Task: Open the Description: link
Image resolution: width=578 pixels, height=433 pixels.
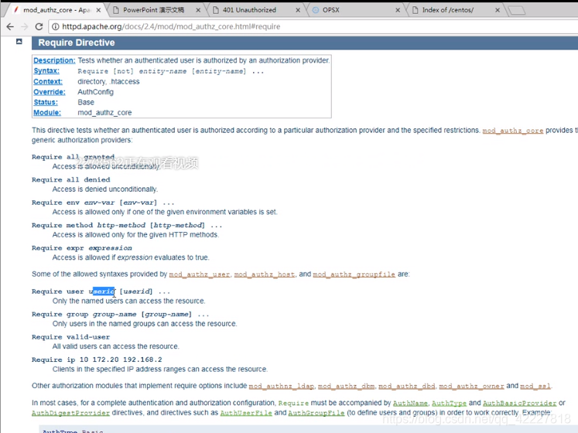Action: pyautogui.click(x=54, y=60)
